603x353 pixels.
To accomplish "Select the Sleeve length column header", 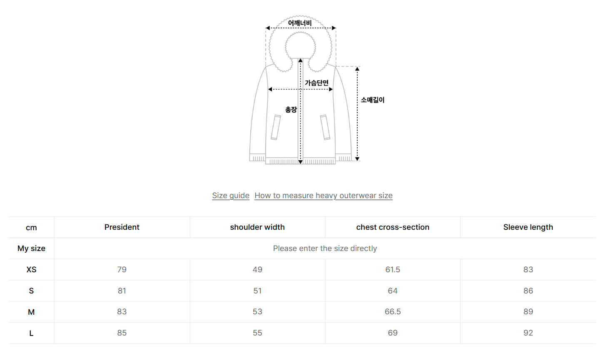I will point(528,227).
